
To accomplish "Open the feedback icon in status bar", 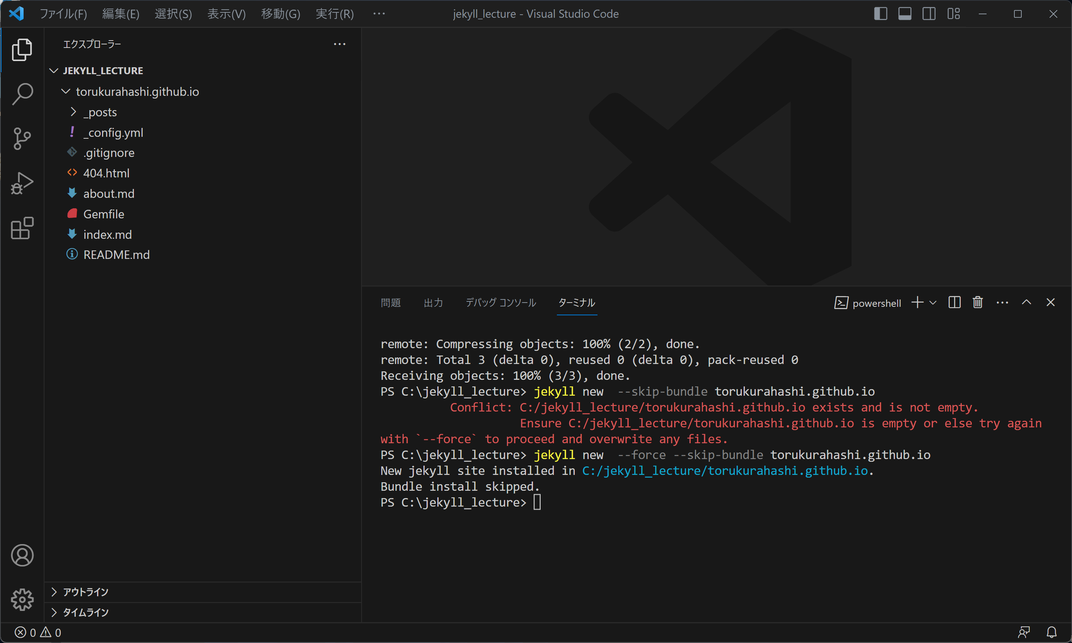I will (x=1024, y=633).
